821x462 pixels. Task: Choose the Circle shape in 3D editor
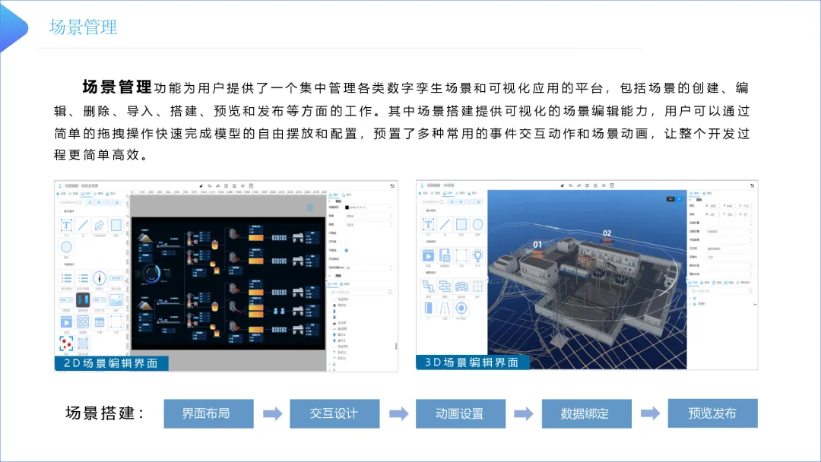click(x=477, y=224)
